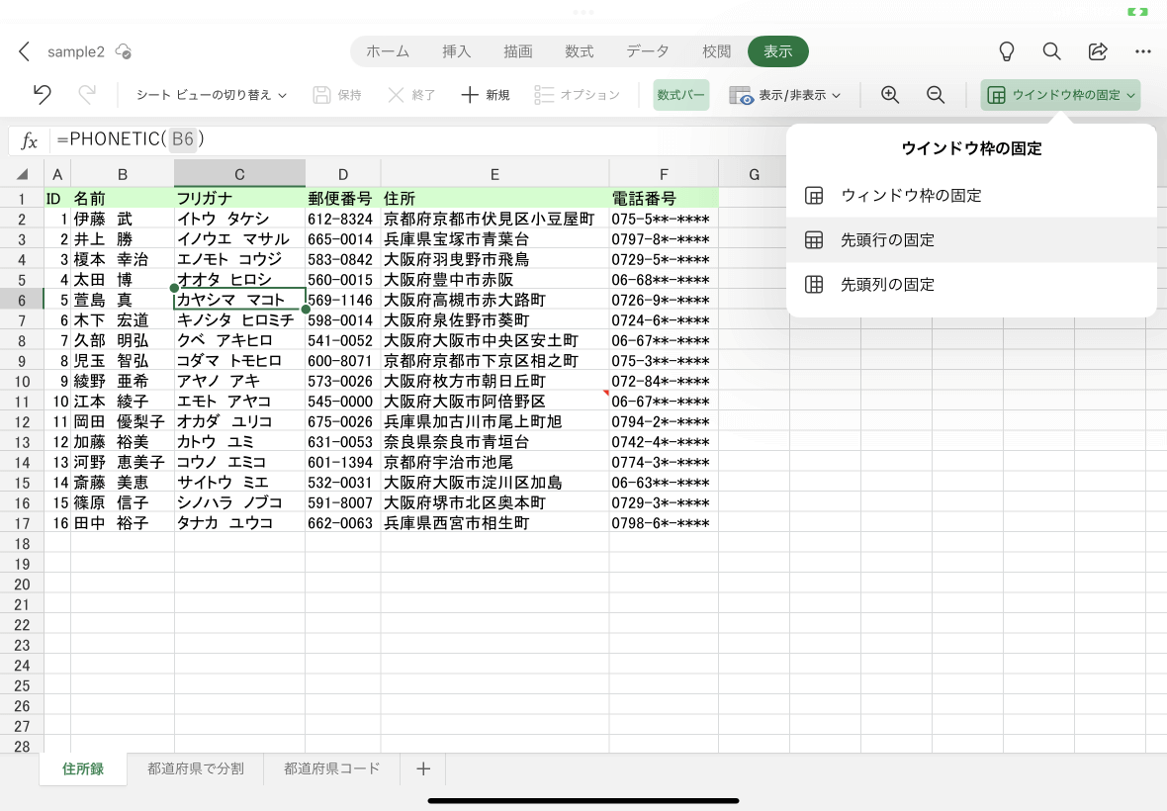Select 先頭行の固定 option

(x=971, y=239)
